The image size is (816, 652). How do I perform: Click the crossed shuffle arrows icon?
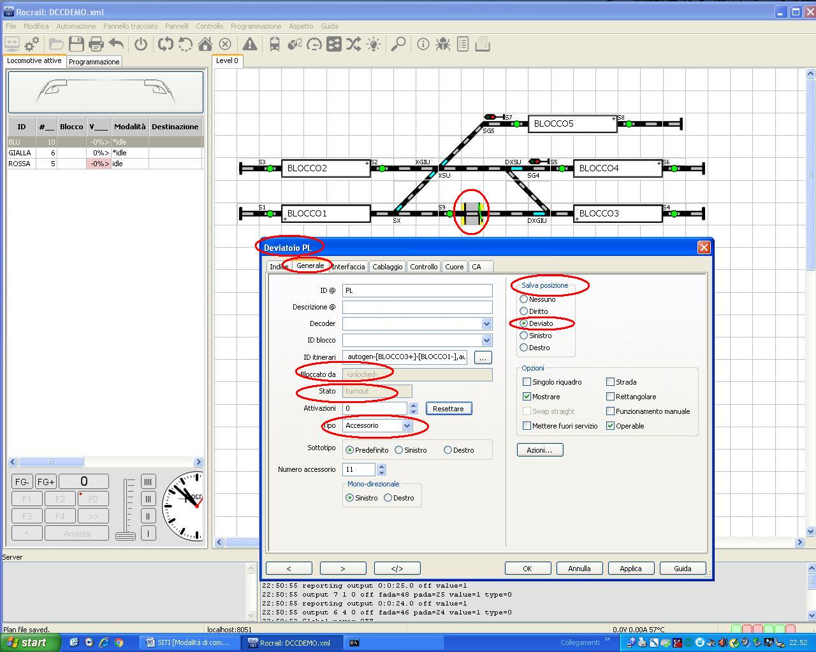pyautogui.click(x=354, y=44)
